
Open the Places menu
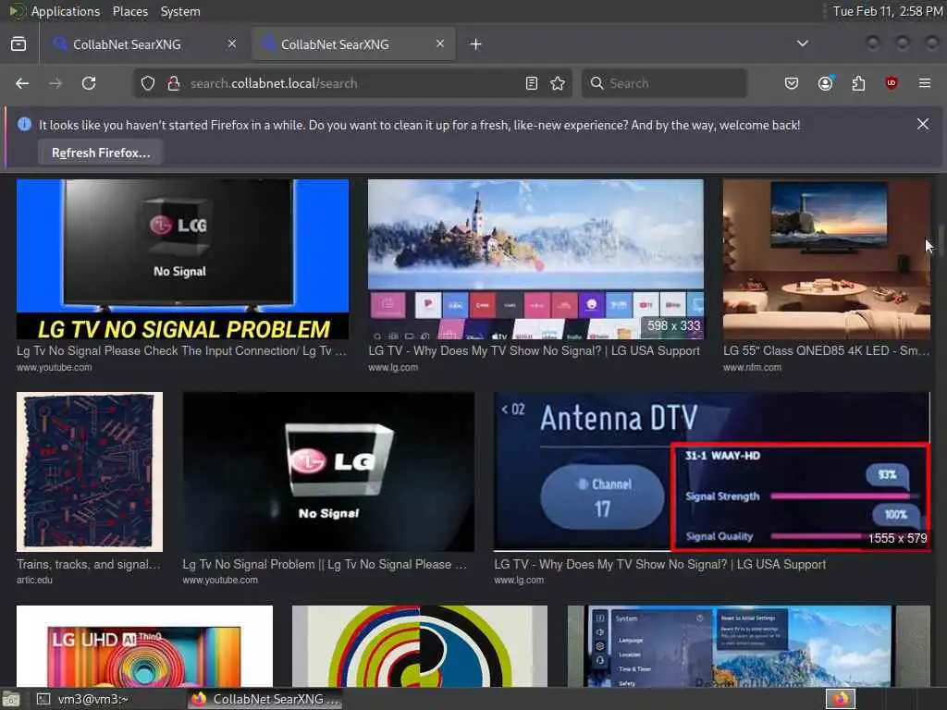point(129,11)
